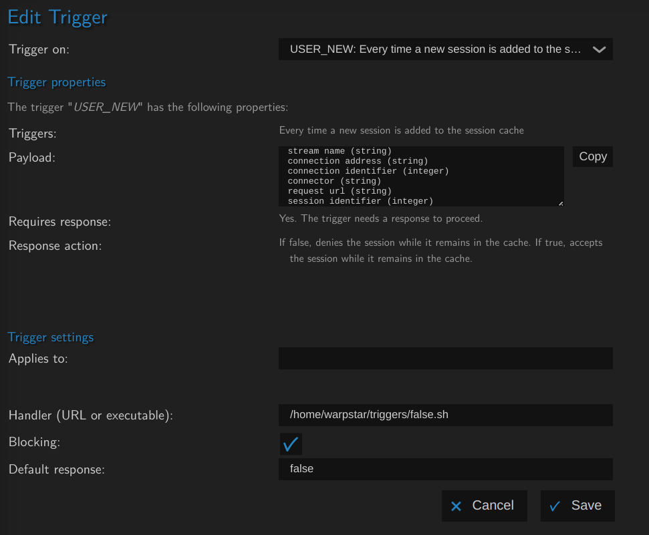Grab the payload textarea resize handle
The image size is (649, 535).
(560, 203)
